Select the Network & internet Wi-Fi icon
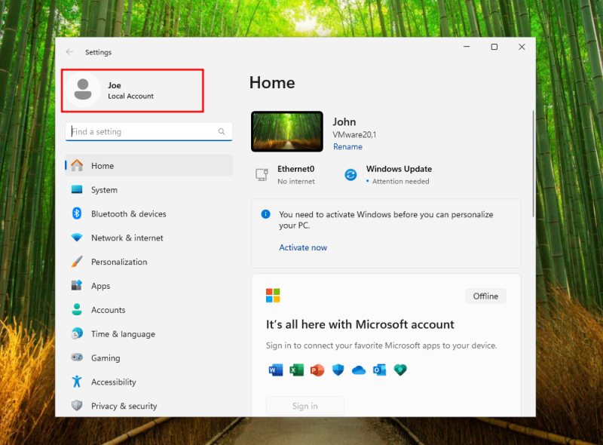Viewport: 603px width, 445px height. [x=77, y=238]
